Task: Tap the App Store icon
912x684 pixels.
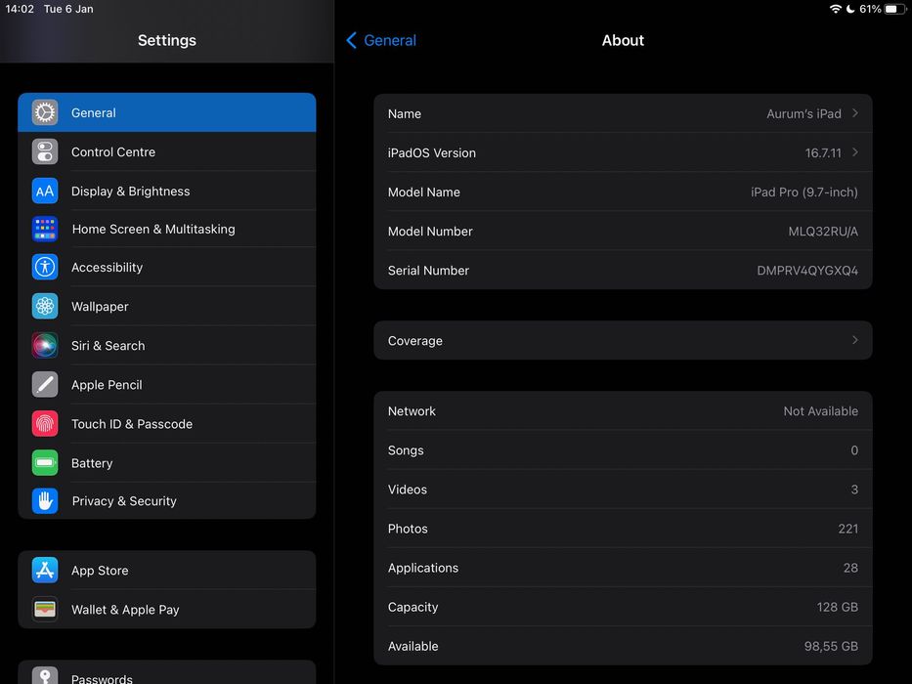Action: pyautogui.click(x=45, y=570)
